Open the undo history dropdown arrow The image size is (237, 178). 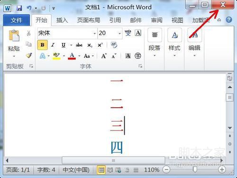click(x=36, y=8)
